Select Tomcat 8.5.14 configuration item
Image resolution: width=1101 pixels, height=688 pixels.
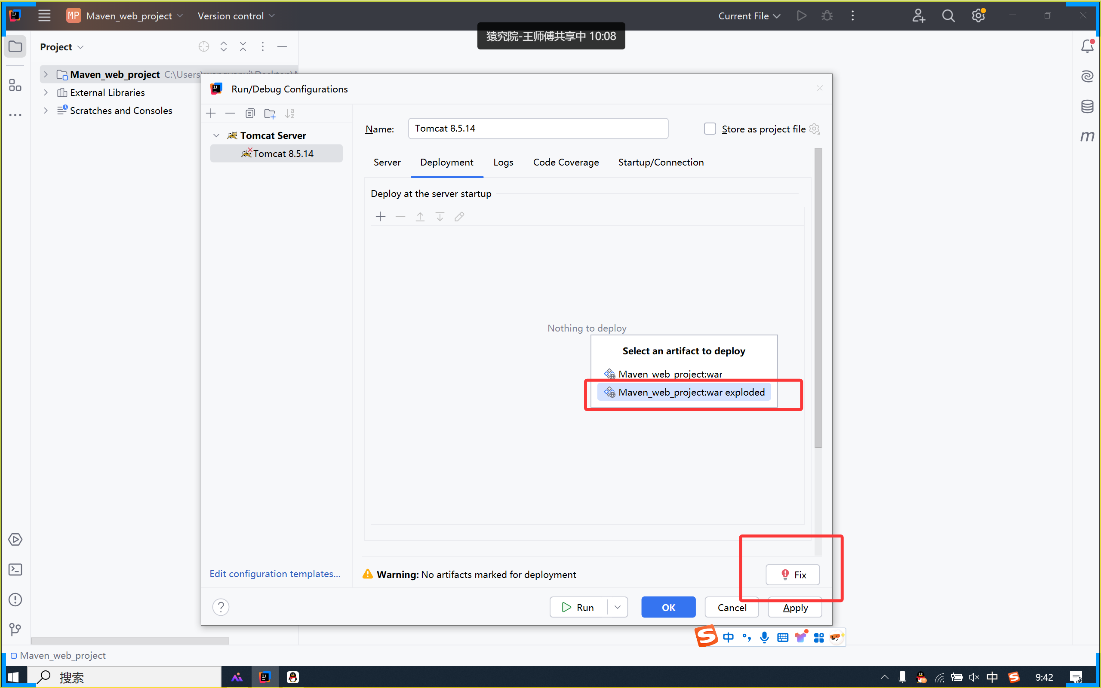(276, 154)
